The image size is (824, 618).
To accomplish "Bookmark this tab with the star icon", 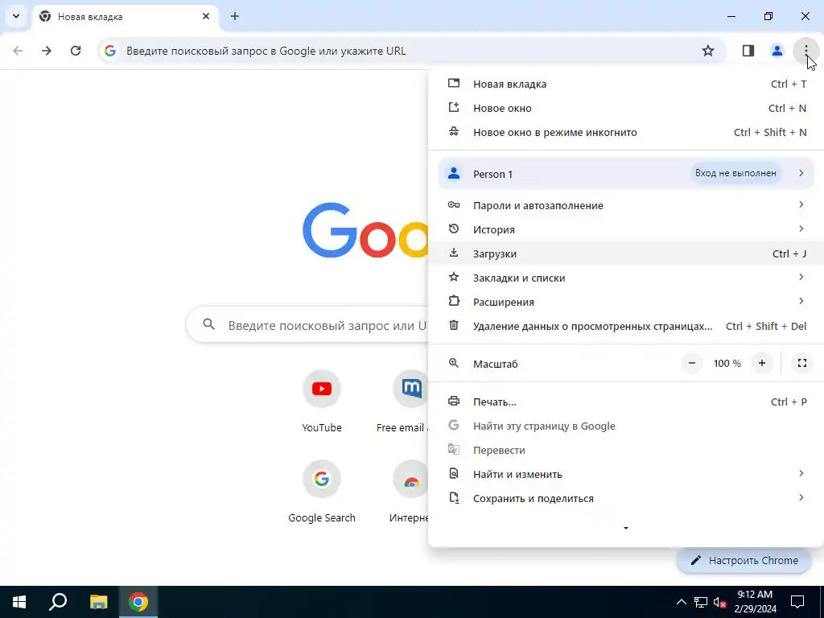I will tap(708, 51).
